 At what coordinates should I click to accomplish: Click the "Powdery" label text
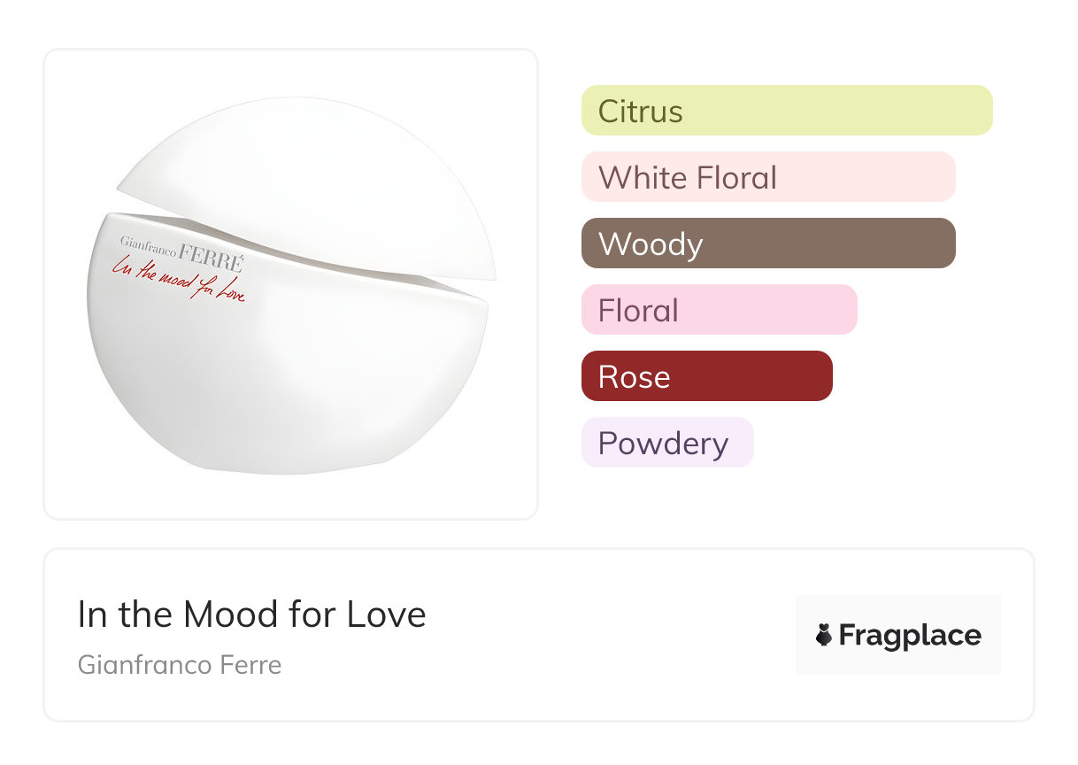(663, 444)
